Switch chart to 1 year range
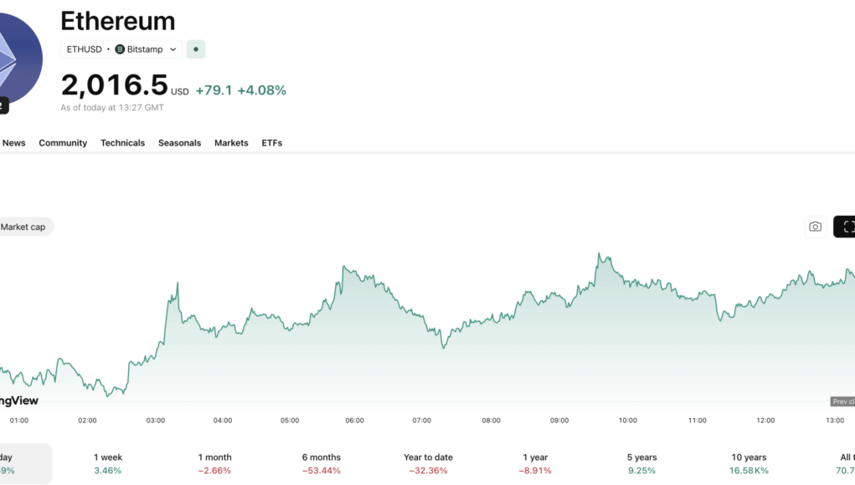This screenshot has width=855, height=485. pos(534,463)
